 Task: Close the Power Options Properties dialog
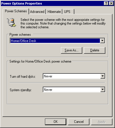111,3
